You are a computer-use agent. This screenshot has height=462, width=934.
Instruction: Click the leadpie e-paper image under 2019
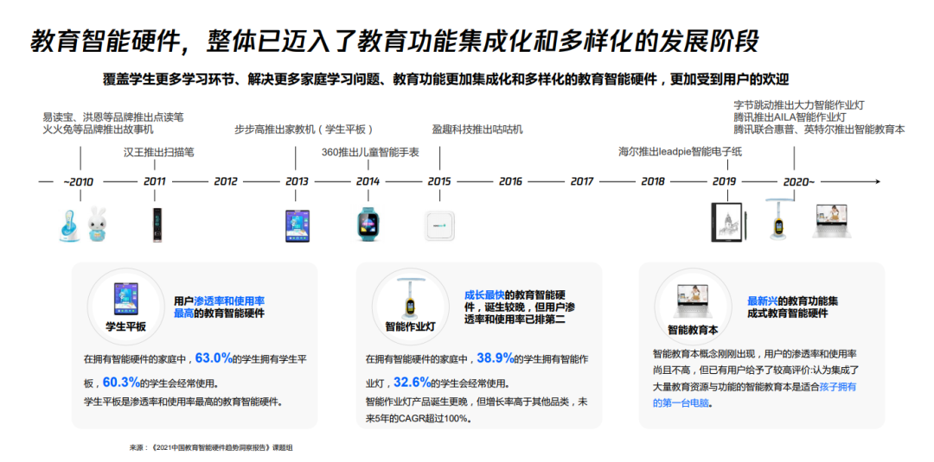(x=730, y=222)
